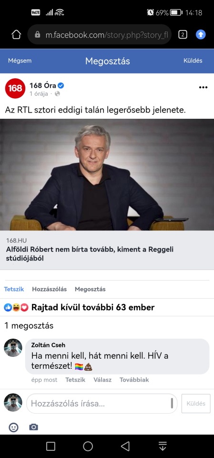Open recent apps with square button

pos(51,446)
